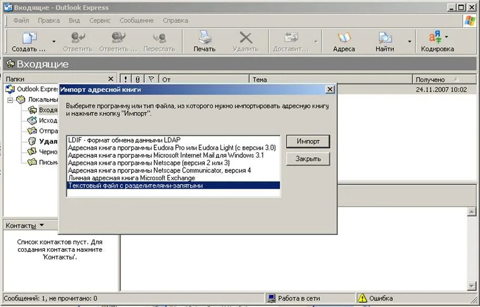The height and width of the screenshot is (307, 480).
Task: Collapse the Локальные папки tree node
Action: point(10,100)
